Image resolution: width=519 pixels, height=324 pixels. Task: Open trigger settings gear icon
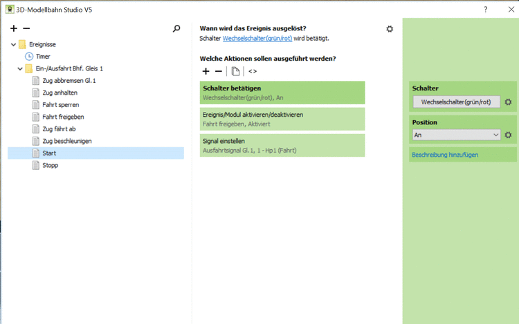pyautogui.click(x=390, y=29)
